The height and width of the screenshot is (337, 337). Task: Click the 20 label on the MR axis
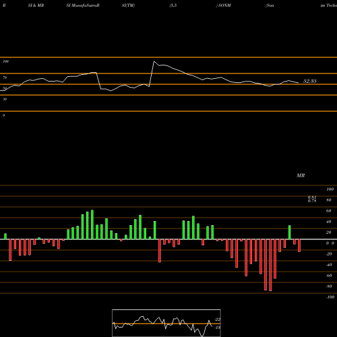pyautogui.click(x=329, y=233)
